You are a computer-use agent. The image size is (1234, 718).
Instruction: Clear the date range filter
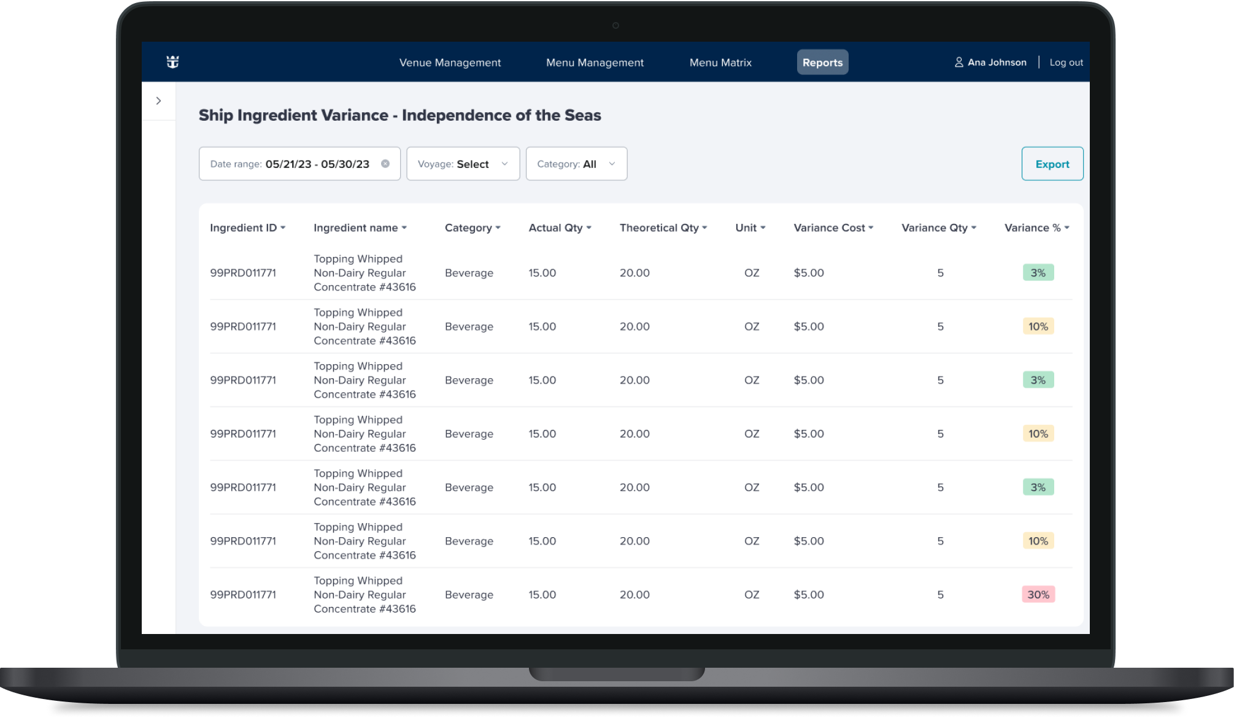click(x=385, y=164)
